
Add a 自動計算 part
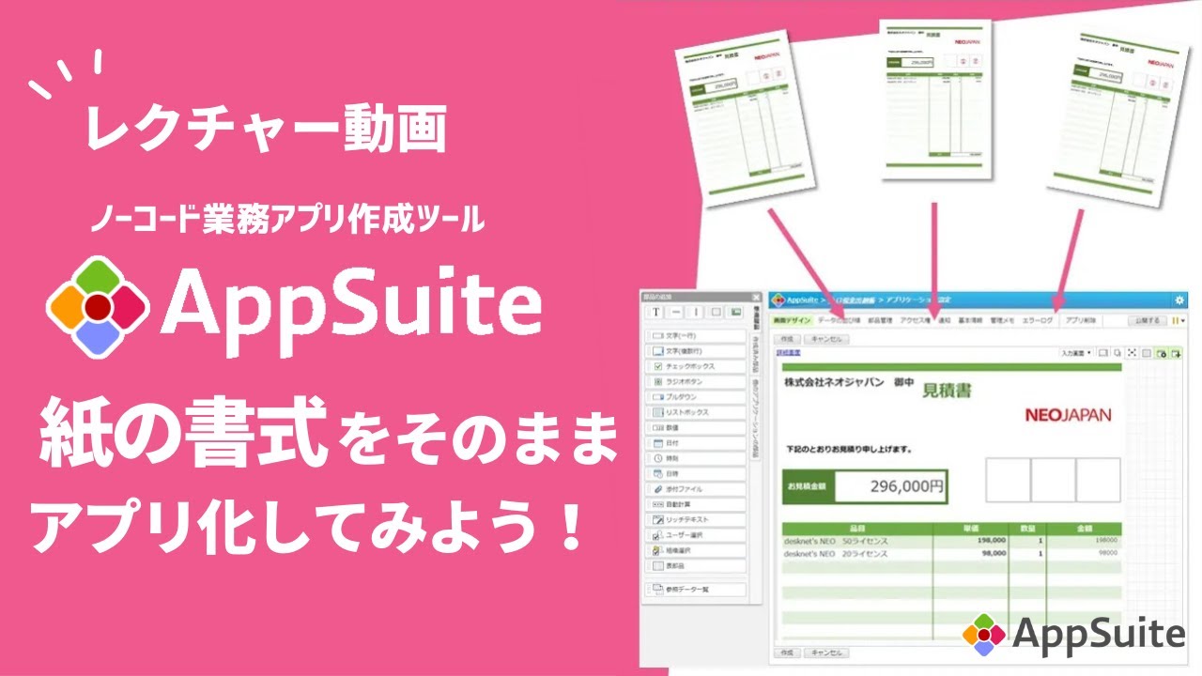click(696, 504)
